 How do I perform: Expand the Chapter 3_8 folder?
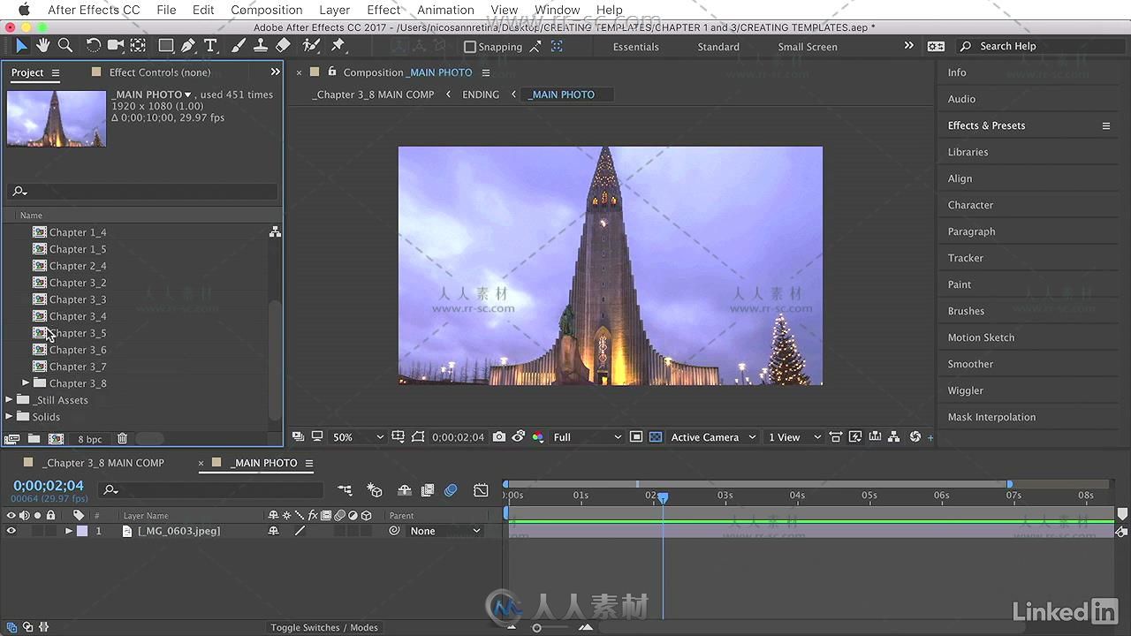tap(26, 383)
